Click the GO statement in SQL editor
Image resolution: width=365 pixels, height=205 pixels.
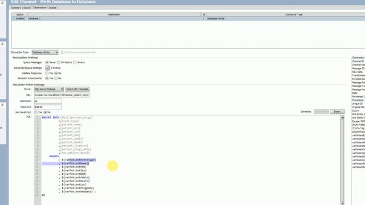click(x=43, y=195)
